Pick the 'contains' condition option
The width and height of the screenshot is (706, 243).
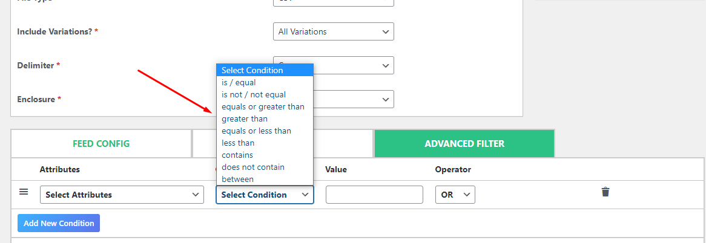pyautogui.click(x=237, y=155)
